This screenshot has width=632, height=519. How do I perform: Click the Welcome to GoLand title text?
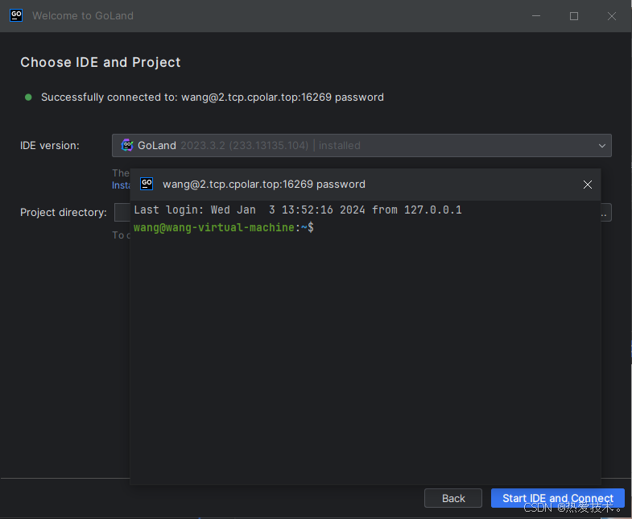click(83, 16)
